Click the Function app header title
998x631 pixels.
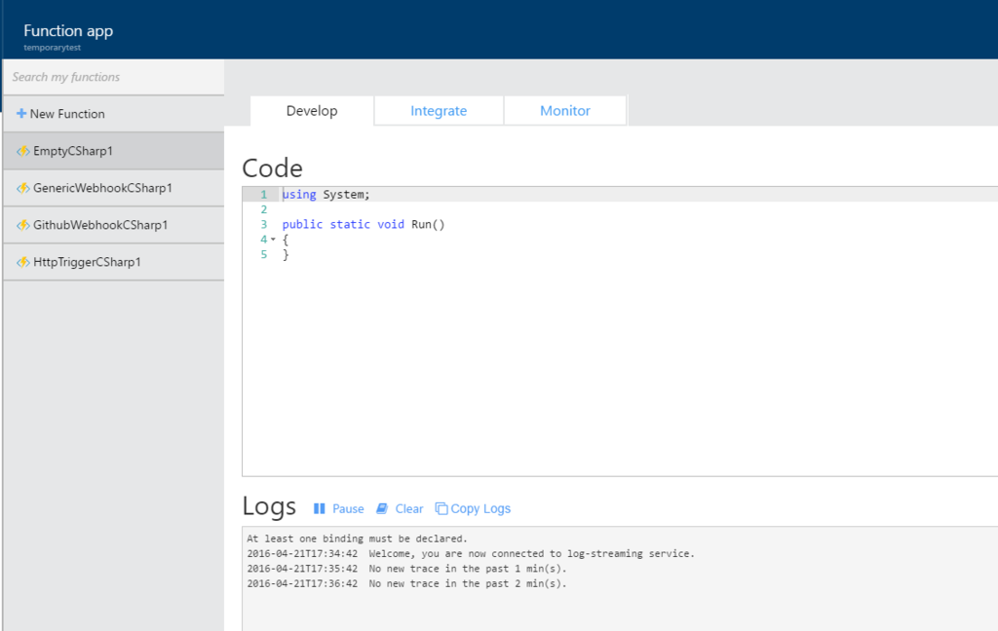[67, 30]
